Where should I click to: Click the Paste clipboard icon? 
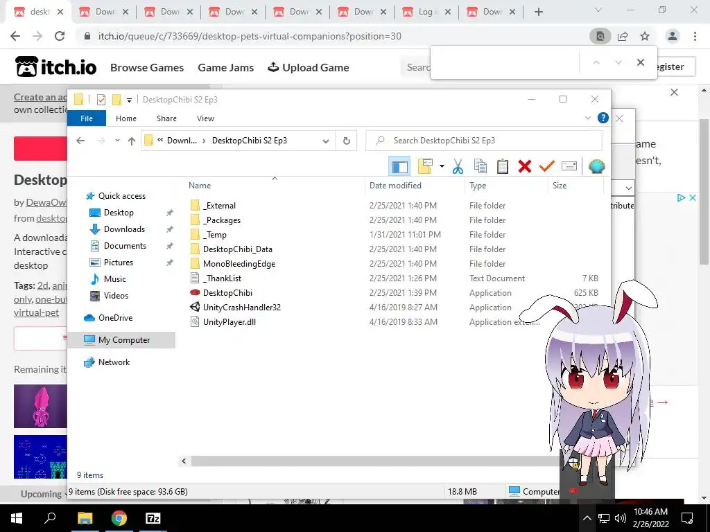[502, 166]
